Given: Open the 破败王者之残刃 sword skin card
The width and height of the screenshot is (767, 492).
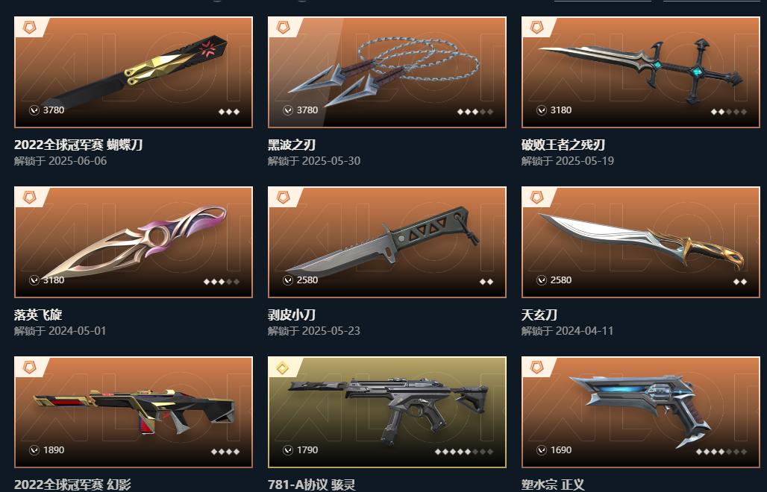Looking at the screenshot, I should 641,72.
